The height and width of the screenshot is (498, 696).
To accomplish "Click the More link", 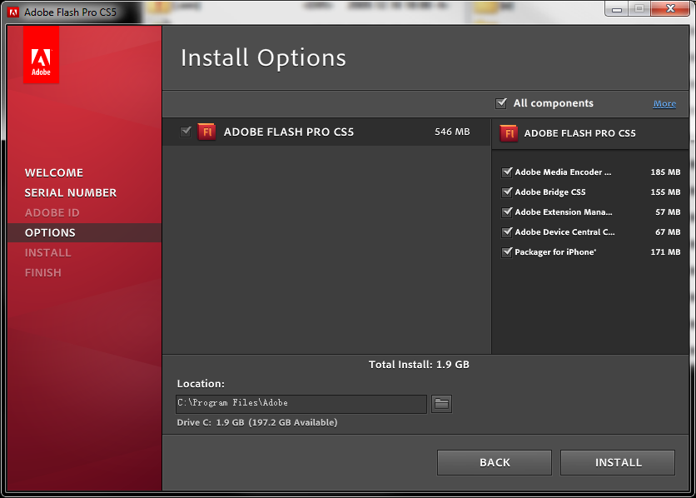I will pyautogui.click(x=664, y=104).
